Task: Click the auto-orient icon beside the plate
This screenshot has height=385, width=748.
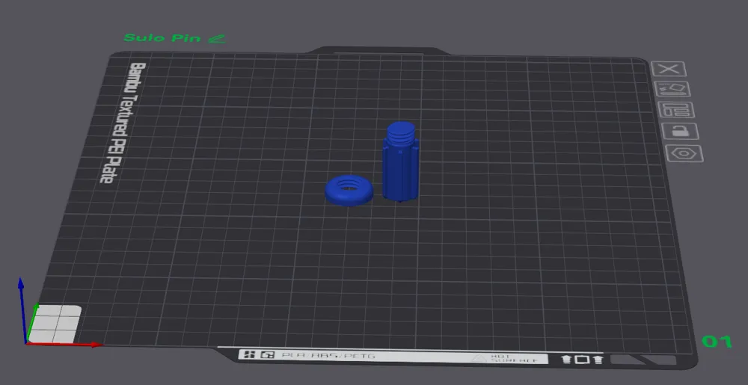Action: pyautogui.click(x=672, y=89)
